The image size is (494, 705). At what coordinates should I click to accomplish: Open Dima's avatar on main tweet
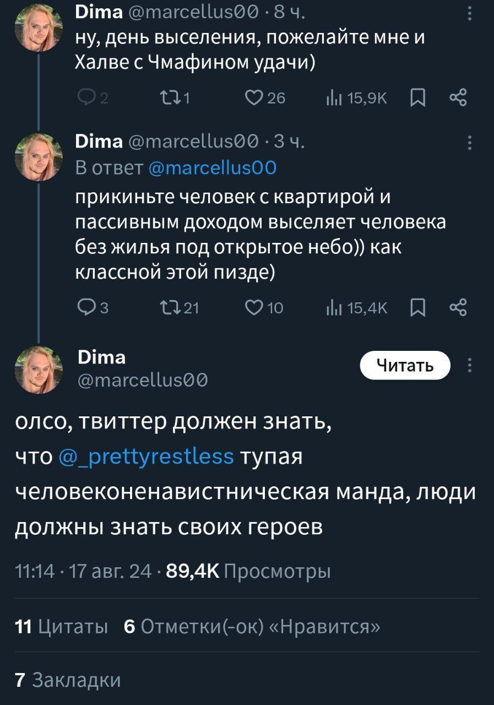39,371
